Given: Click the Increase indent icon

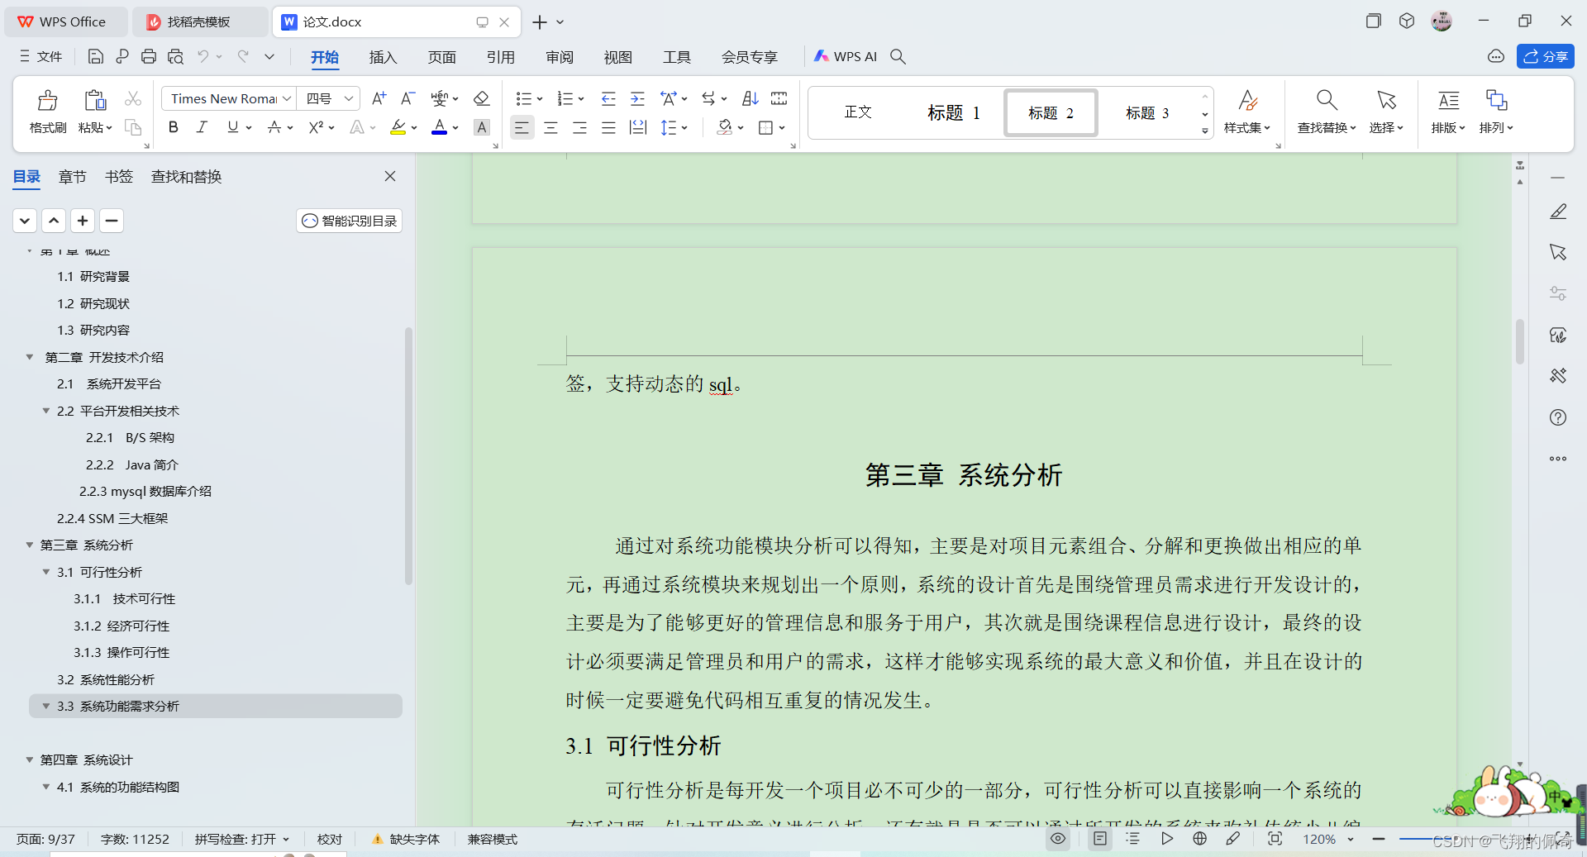Looking at the screenshot, I should click(637, 98).
